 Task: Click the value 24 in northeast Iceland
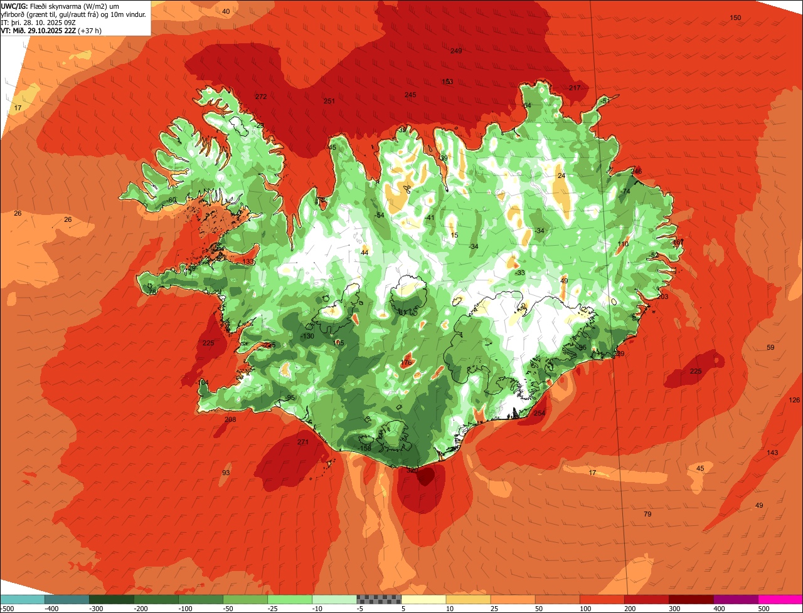coord(561,176)
